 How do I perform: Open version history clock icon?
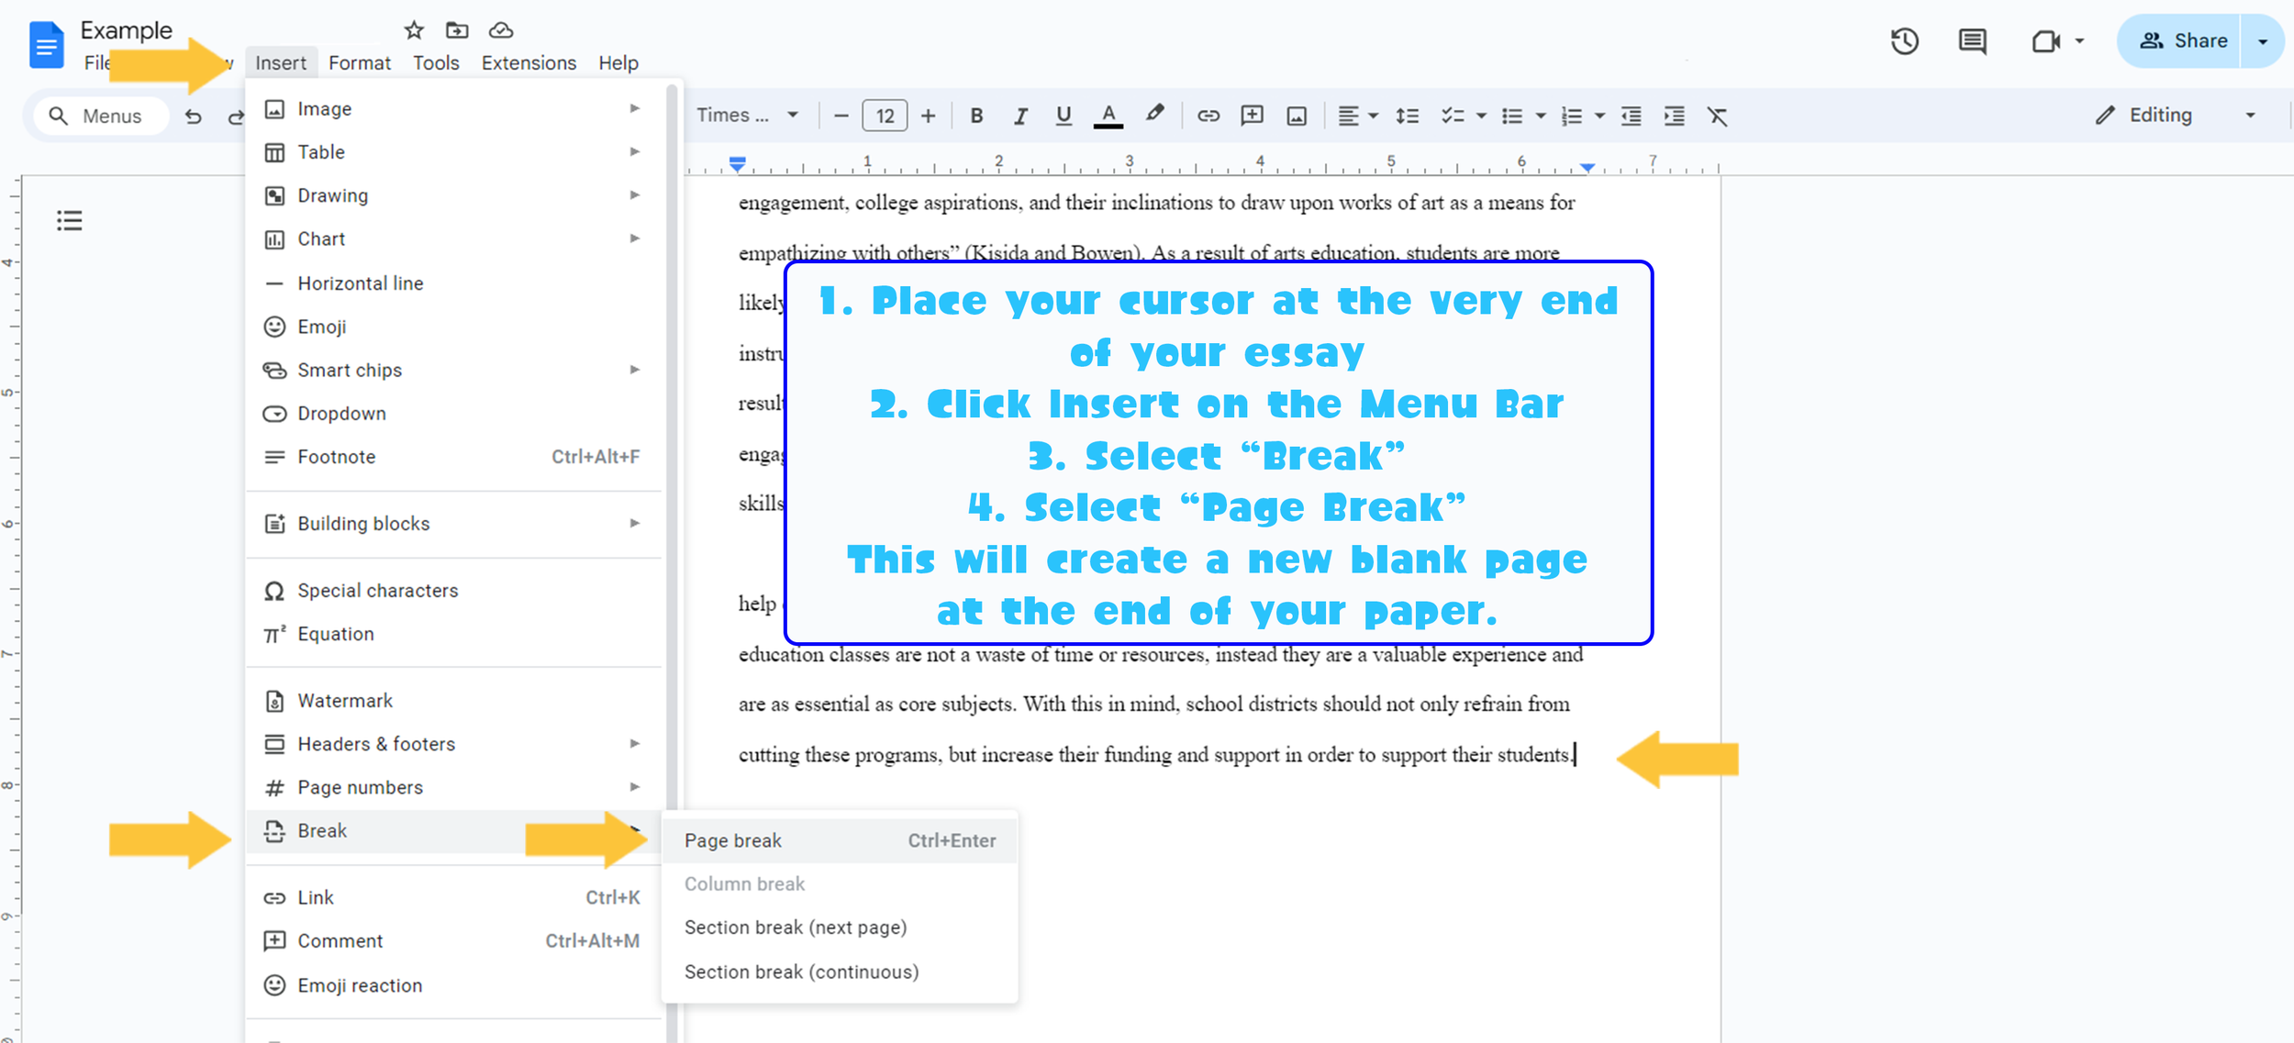(1904, 41)
